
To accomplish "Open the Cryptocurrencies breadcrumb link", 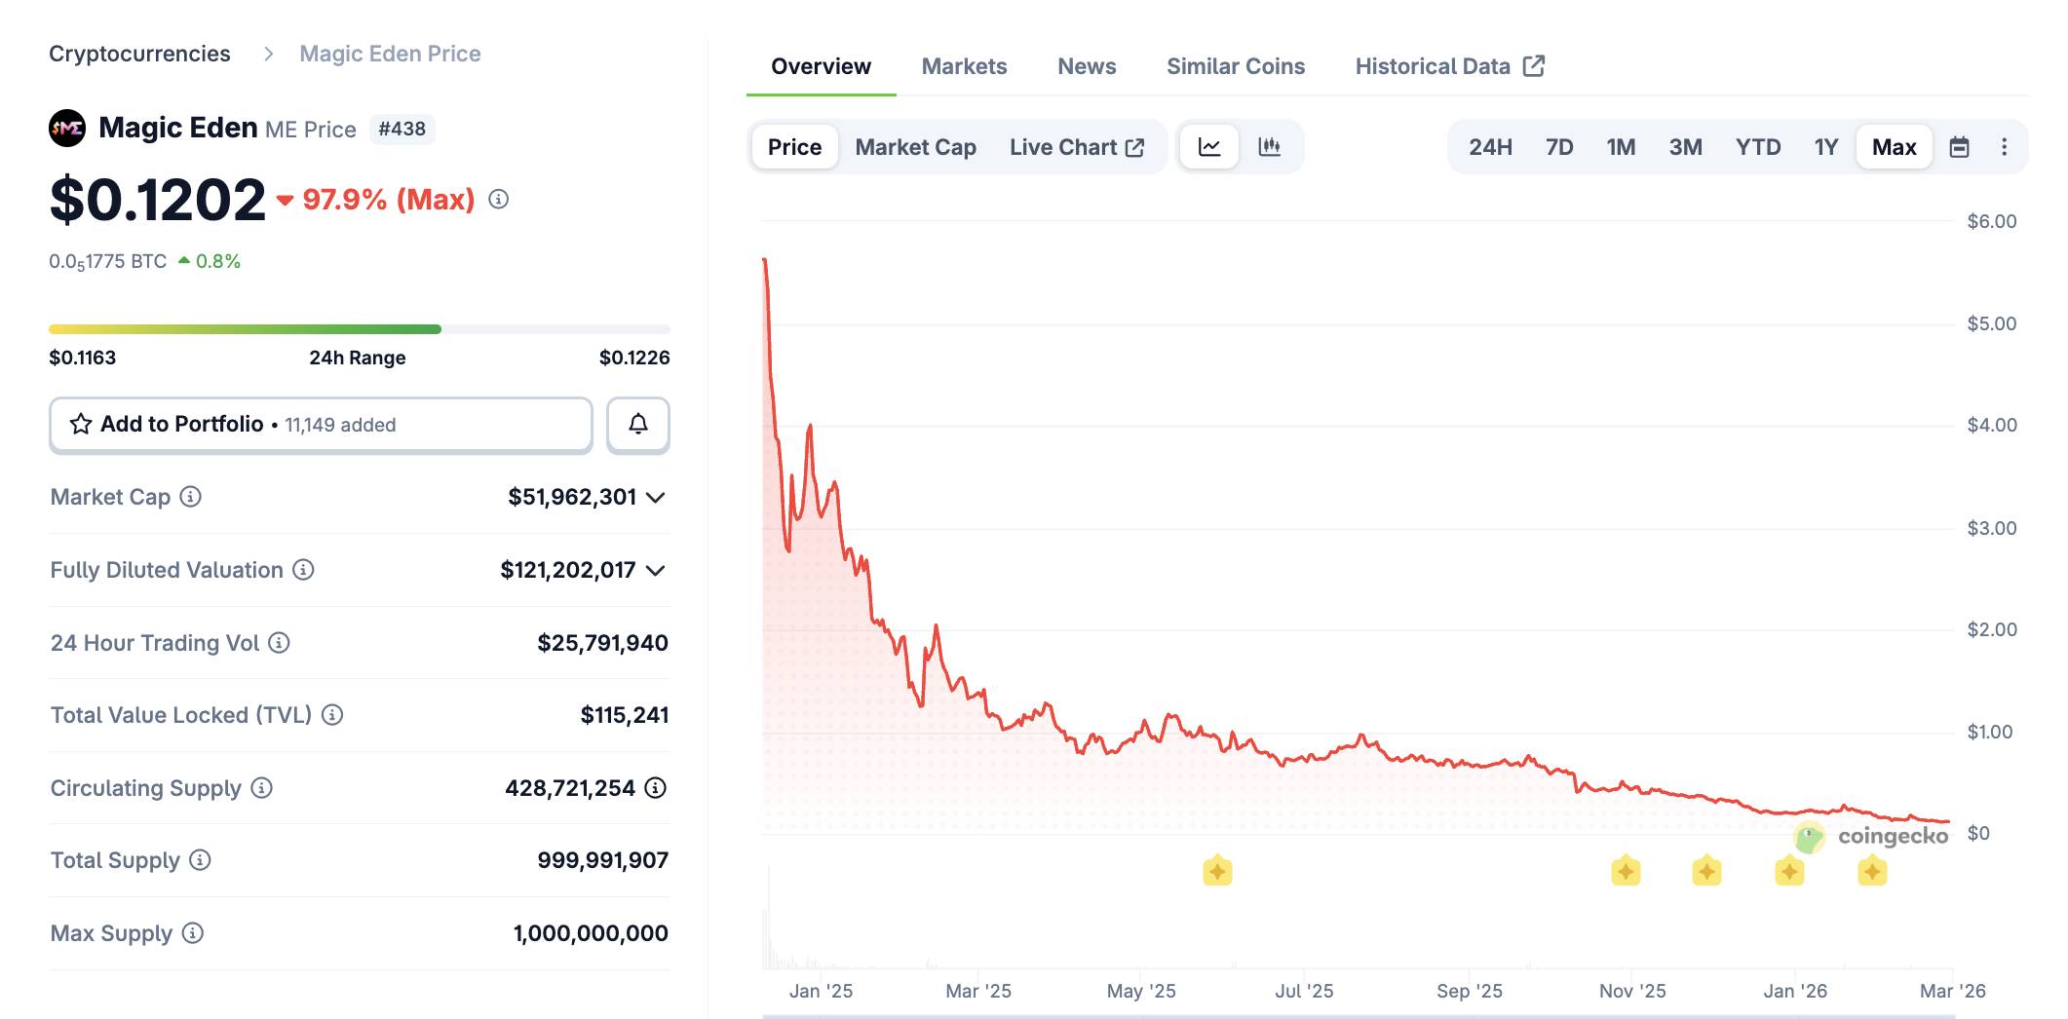I will coord(140,53).
